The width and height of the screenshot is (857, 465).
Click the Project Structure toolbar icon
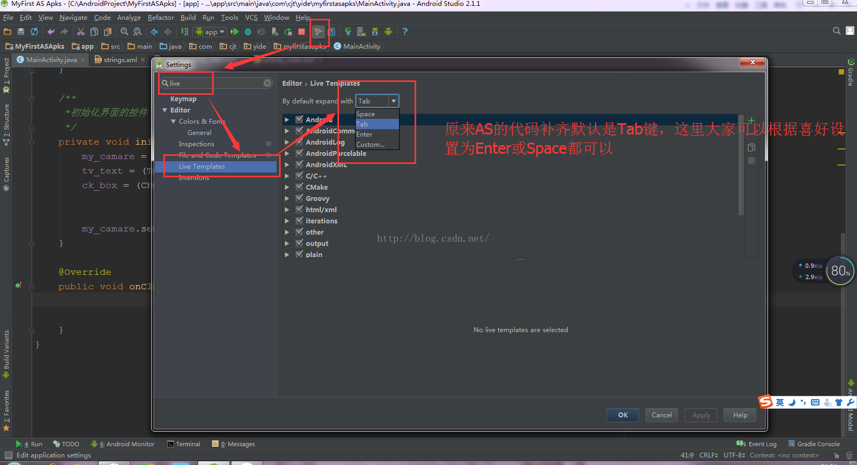point(332,32)
